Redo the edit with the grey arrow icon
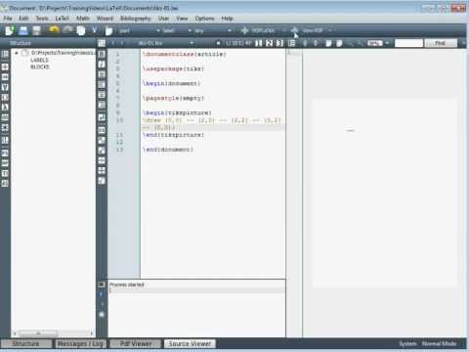 tap(67, 30)
